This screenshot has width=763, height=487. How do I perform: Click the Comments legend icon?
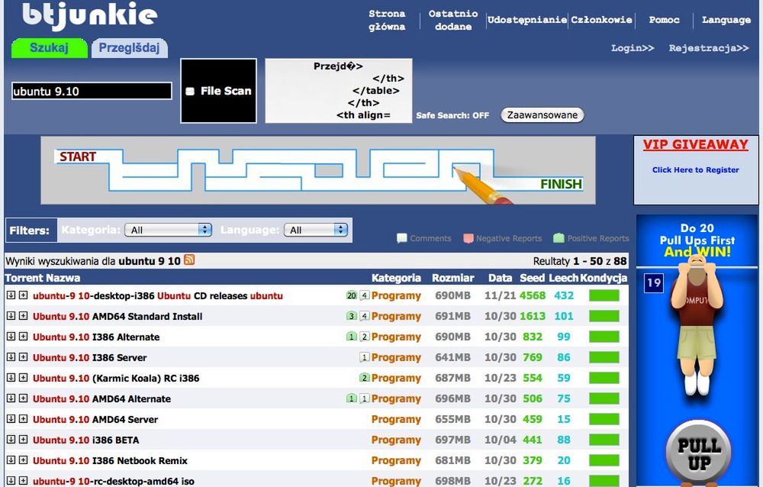(401, 238)
